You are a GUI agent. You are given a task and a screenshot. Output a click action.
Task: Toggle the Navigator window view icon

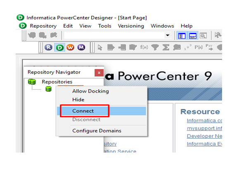182,36
